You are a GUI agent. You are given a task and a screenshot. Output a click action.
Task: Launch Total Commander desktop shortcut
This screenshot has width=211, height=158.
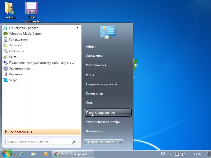coord(31,12)
